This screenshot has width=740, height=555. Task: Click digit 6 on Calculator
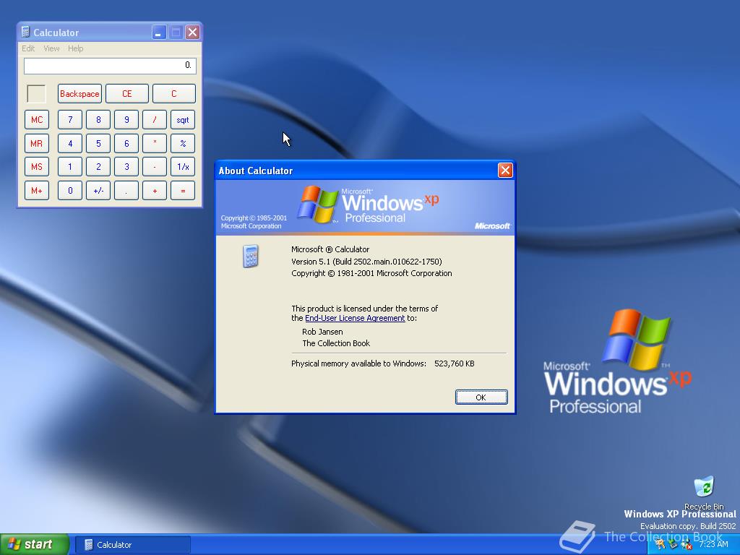[126, 144]
